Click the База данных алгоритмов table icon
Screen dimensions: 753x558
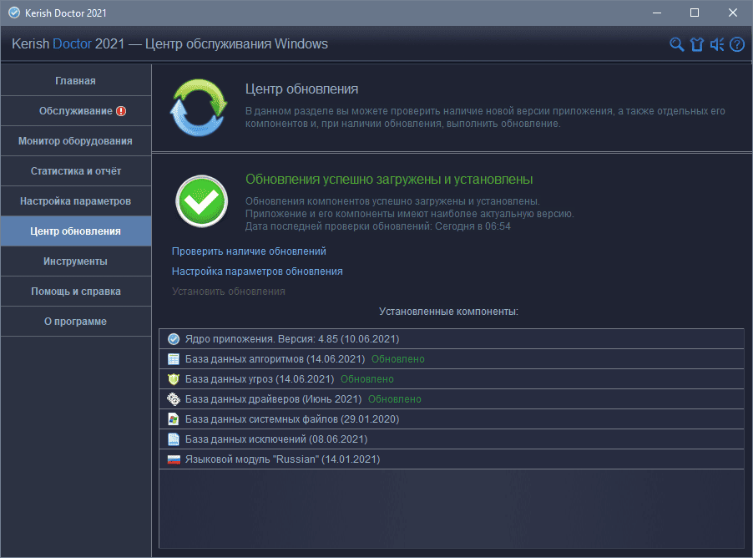tap(174, 359)
